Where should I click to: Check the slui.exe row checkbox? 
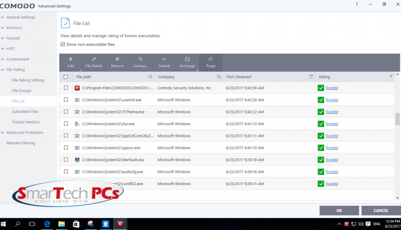[66, 124]
